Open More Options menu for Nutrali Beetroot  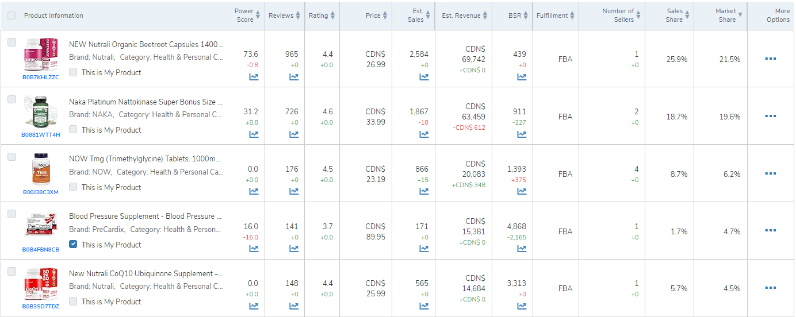click(771, 59)
